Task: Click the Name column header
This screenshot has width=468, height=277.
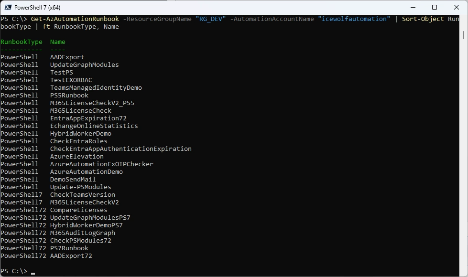Action: 58,42
